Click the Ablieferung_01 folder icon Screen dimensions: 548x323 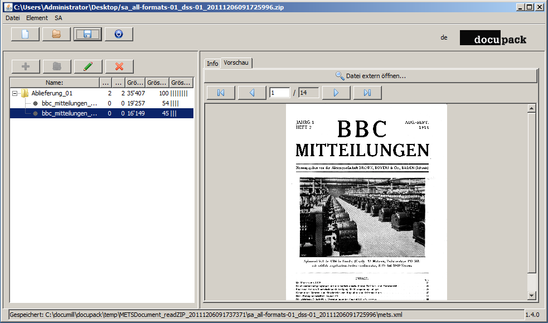(25, 93)
